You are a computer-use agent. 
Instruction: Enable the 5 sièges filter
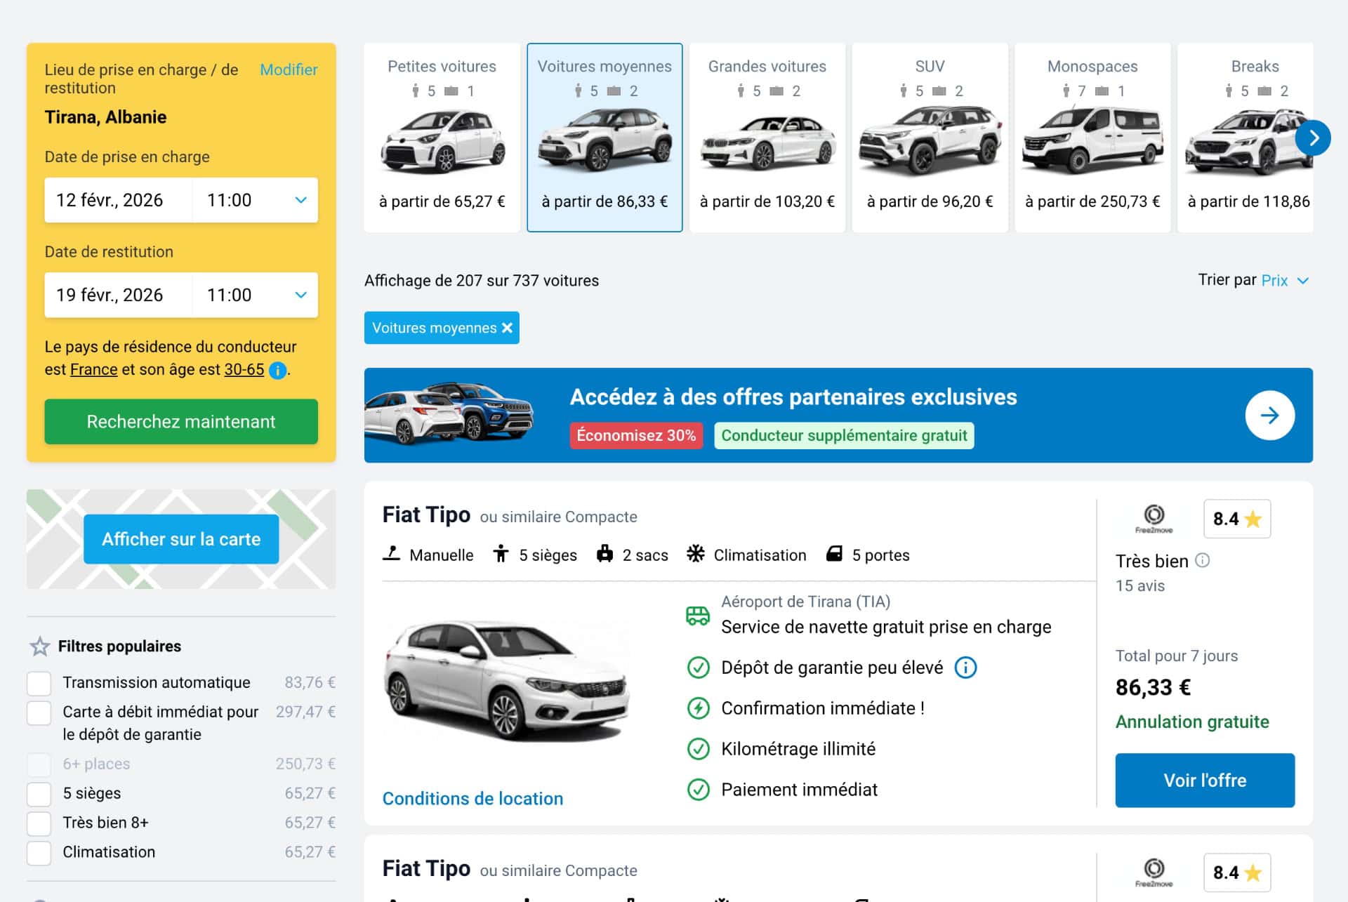[x=39, y=793]
